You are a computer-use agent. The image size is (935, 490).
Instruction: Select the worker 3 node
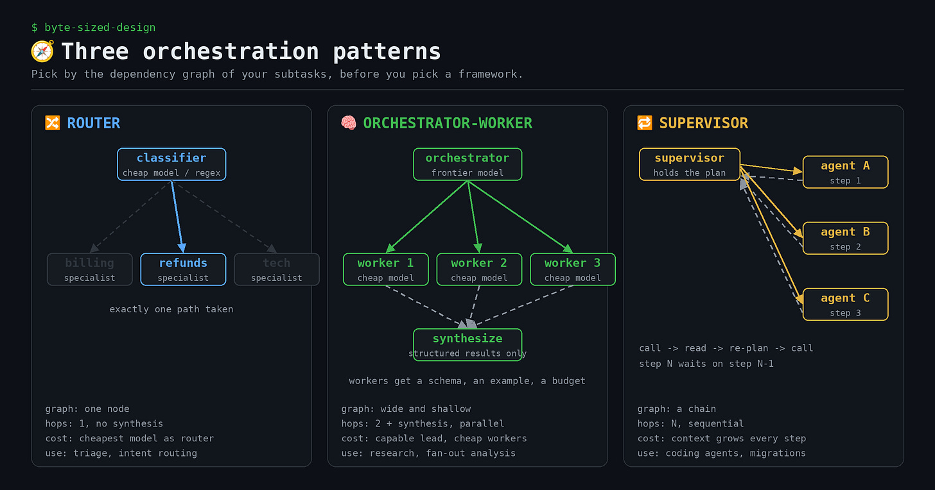click(573, 269)
